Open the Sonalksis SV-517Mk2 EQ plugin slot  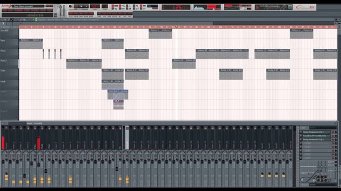pyautogui.click(x=316, y=136)
